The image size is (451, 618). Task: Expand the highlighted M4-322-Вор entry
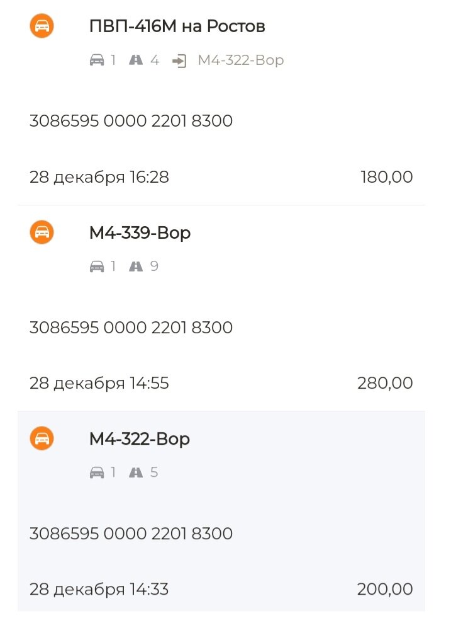140,438
